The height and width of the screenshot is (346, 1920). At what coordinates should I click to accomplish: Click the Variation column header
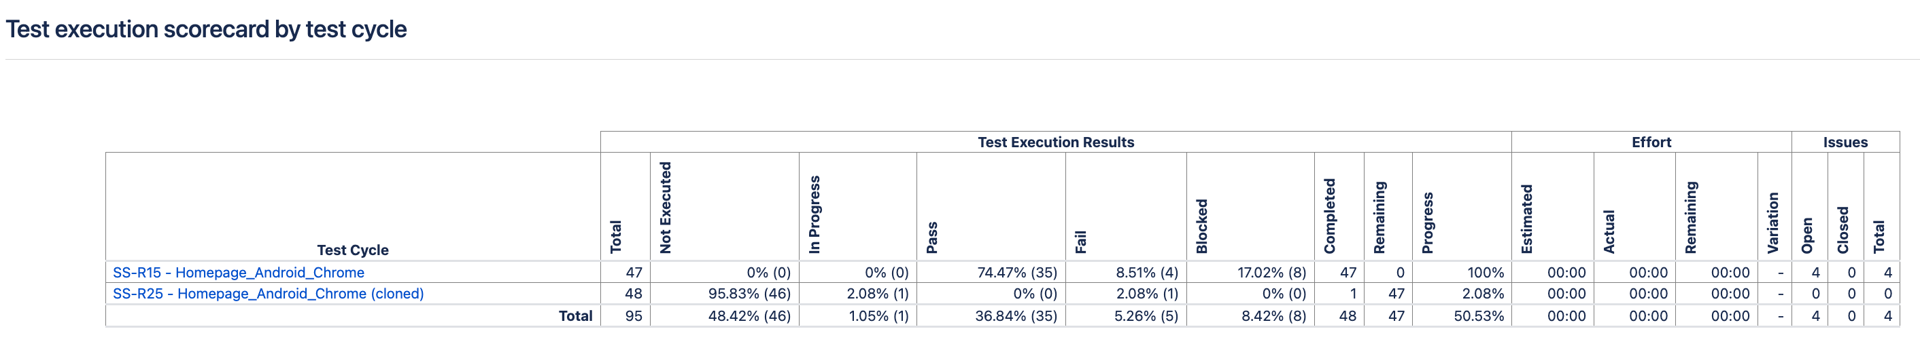tap(1773, 223)
